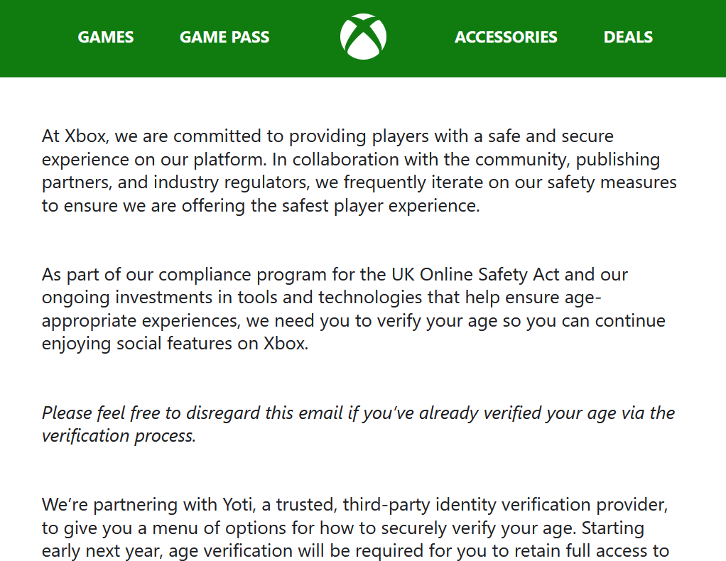
Task: Click the Xbox logo in the header
Action: click(363, 37)
